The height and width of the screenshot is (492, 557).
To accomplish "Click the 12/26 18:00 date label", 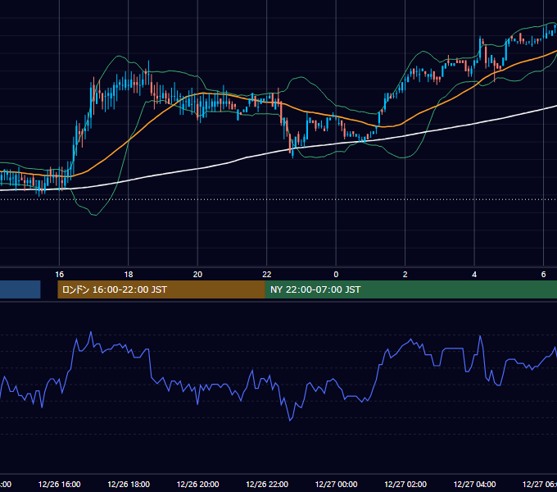I will tap(129, 484).
